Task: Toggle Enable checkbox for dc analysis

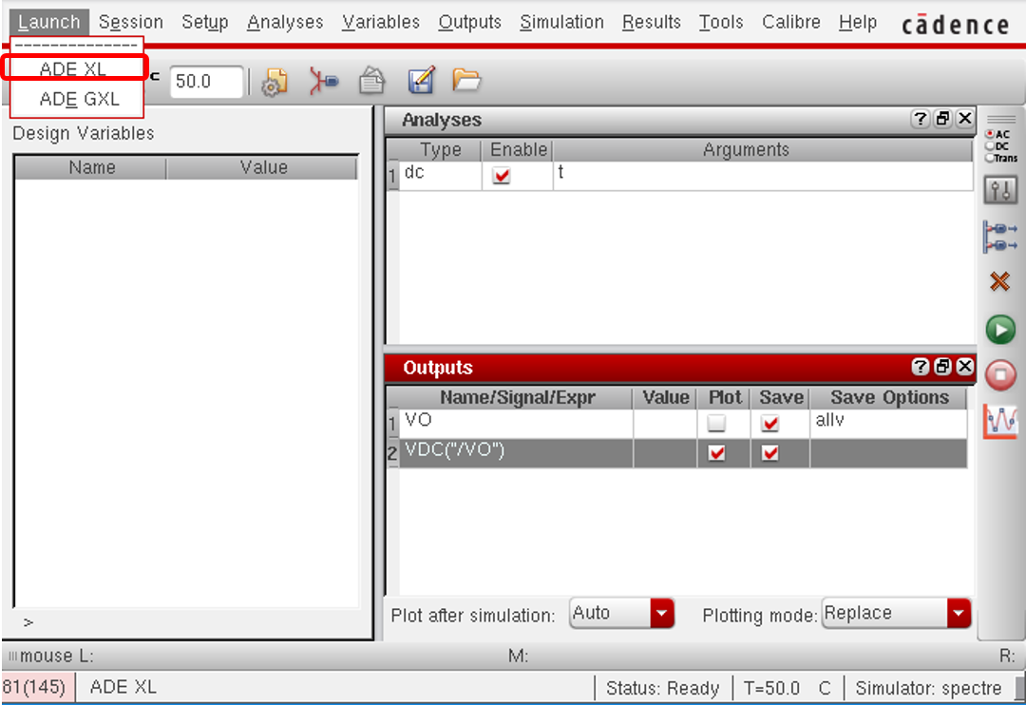Action: (502, 176)
